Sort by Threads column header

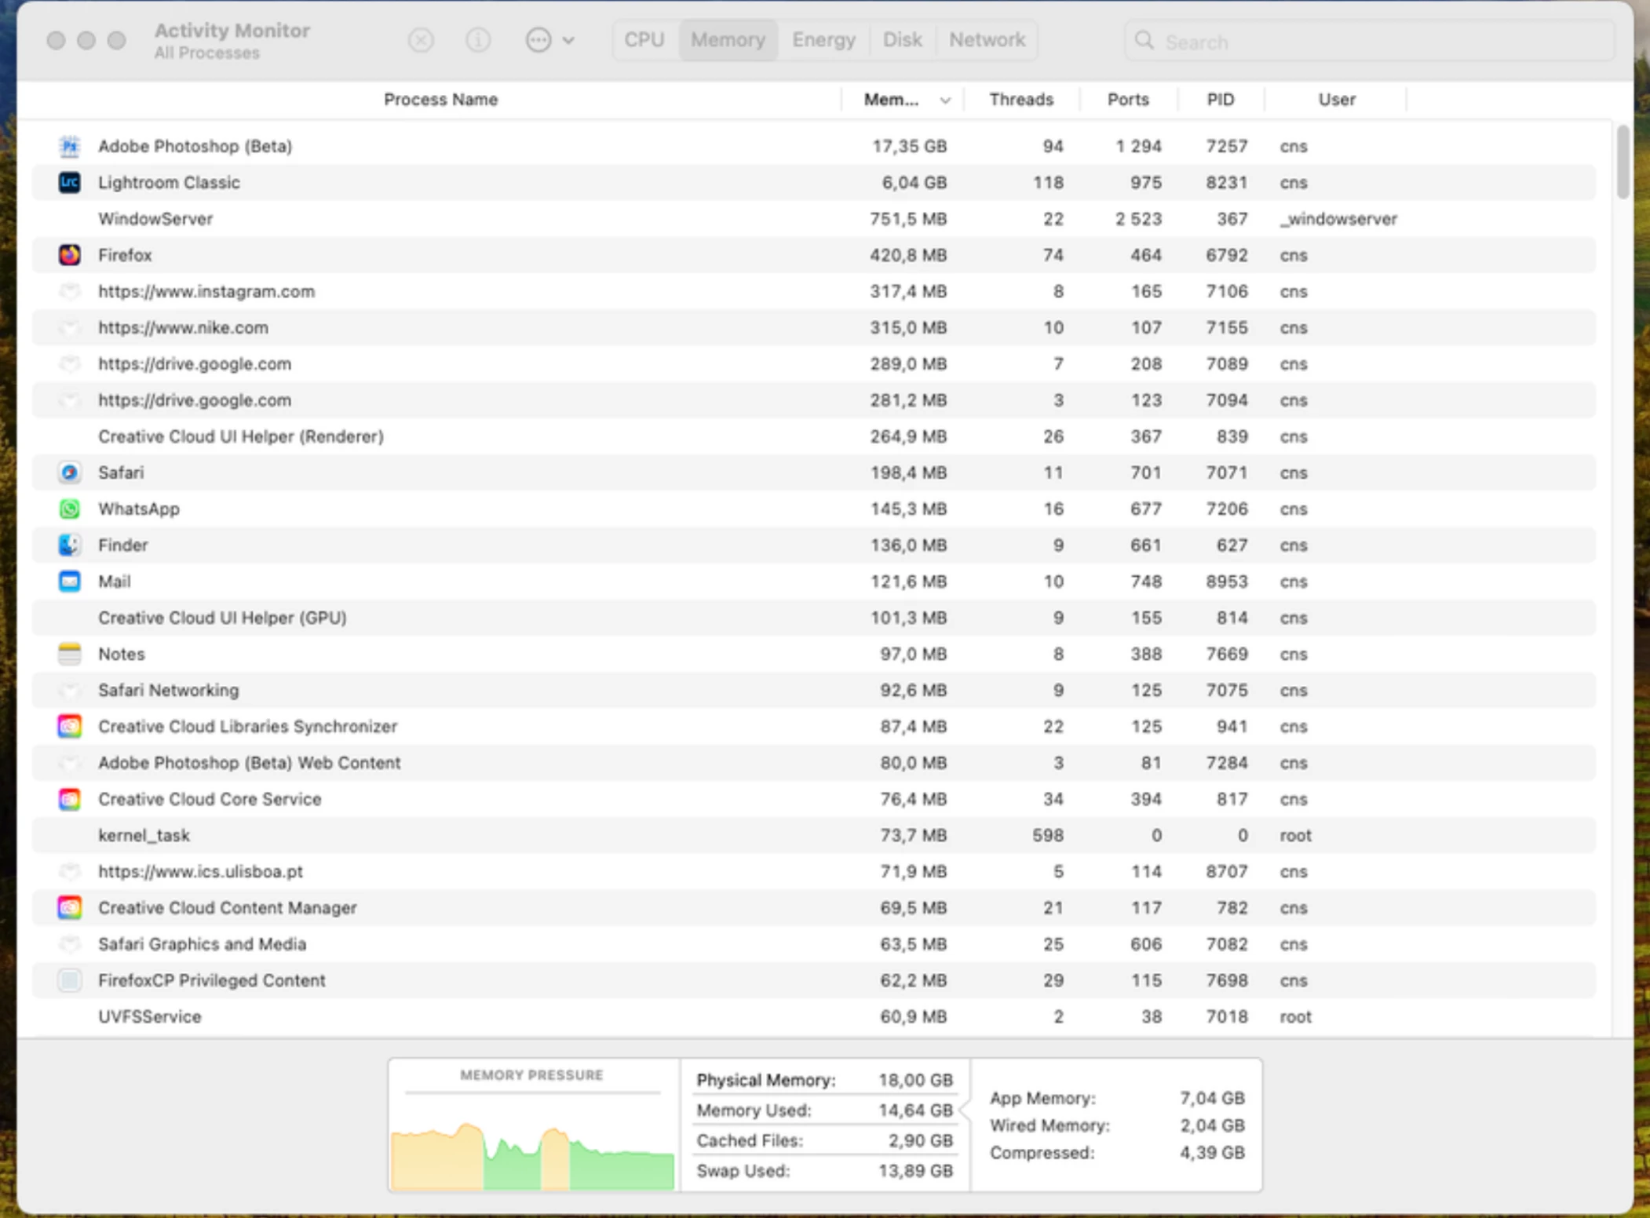pos(1020,100)
